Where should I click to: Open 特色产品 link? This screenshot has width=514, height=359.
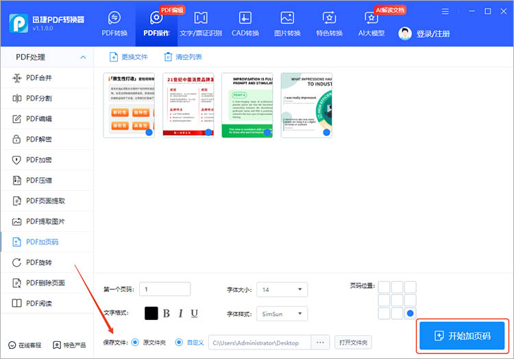click(69, 345)
